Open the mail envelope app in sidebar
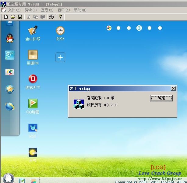 coord(10,72)
